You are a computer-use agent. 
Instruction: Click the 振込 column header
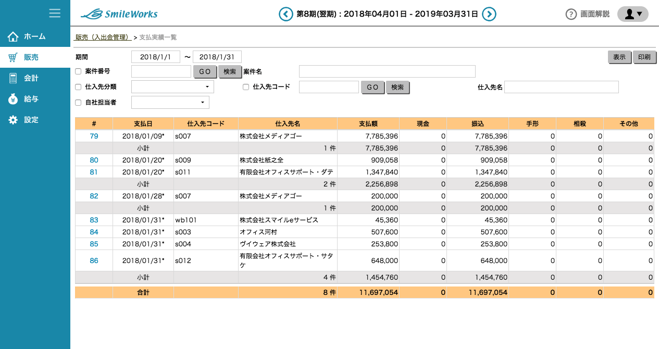click(478, 123)
